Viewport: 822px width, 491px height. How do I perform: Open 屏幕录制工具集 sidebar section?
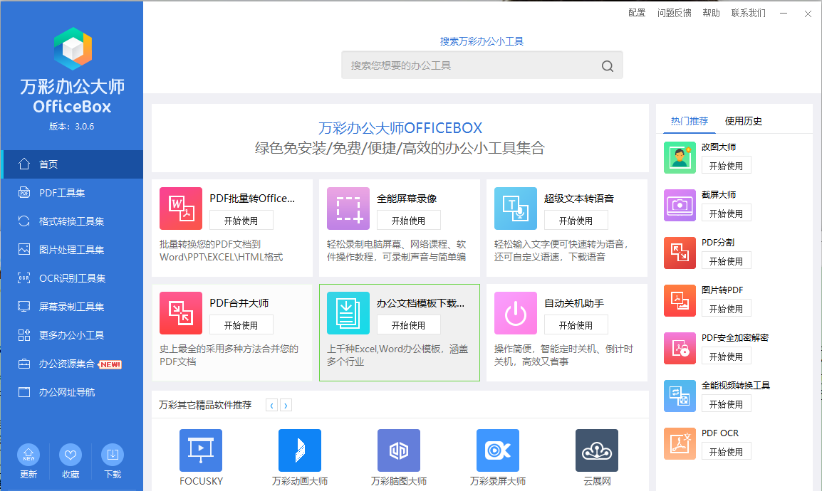[72, 307]
